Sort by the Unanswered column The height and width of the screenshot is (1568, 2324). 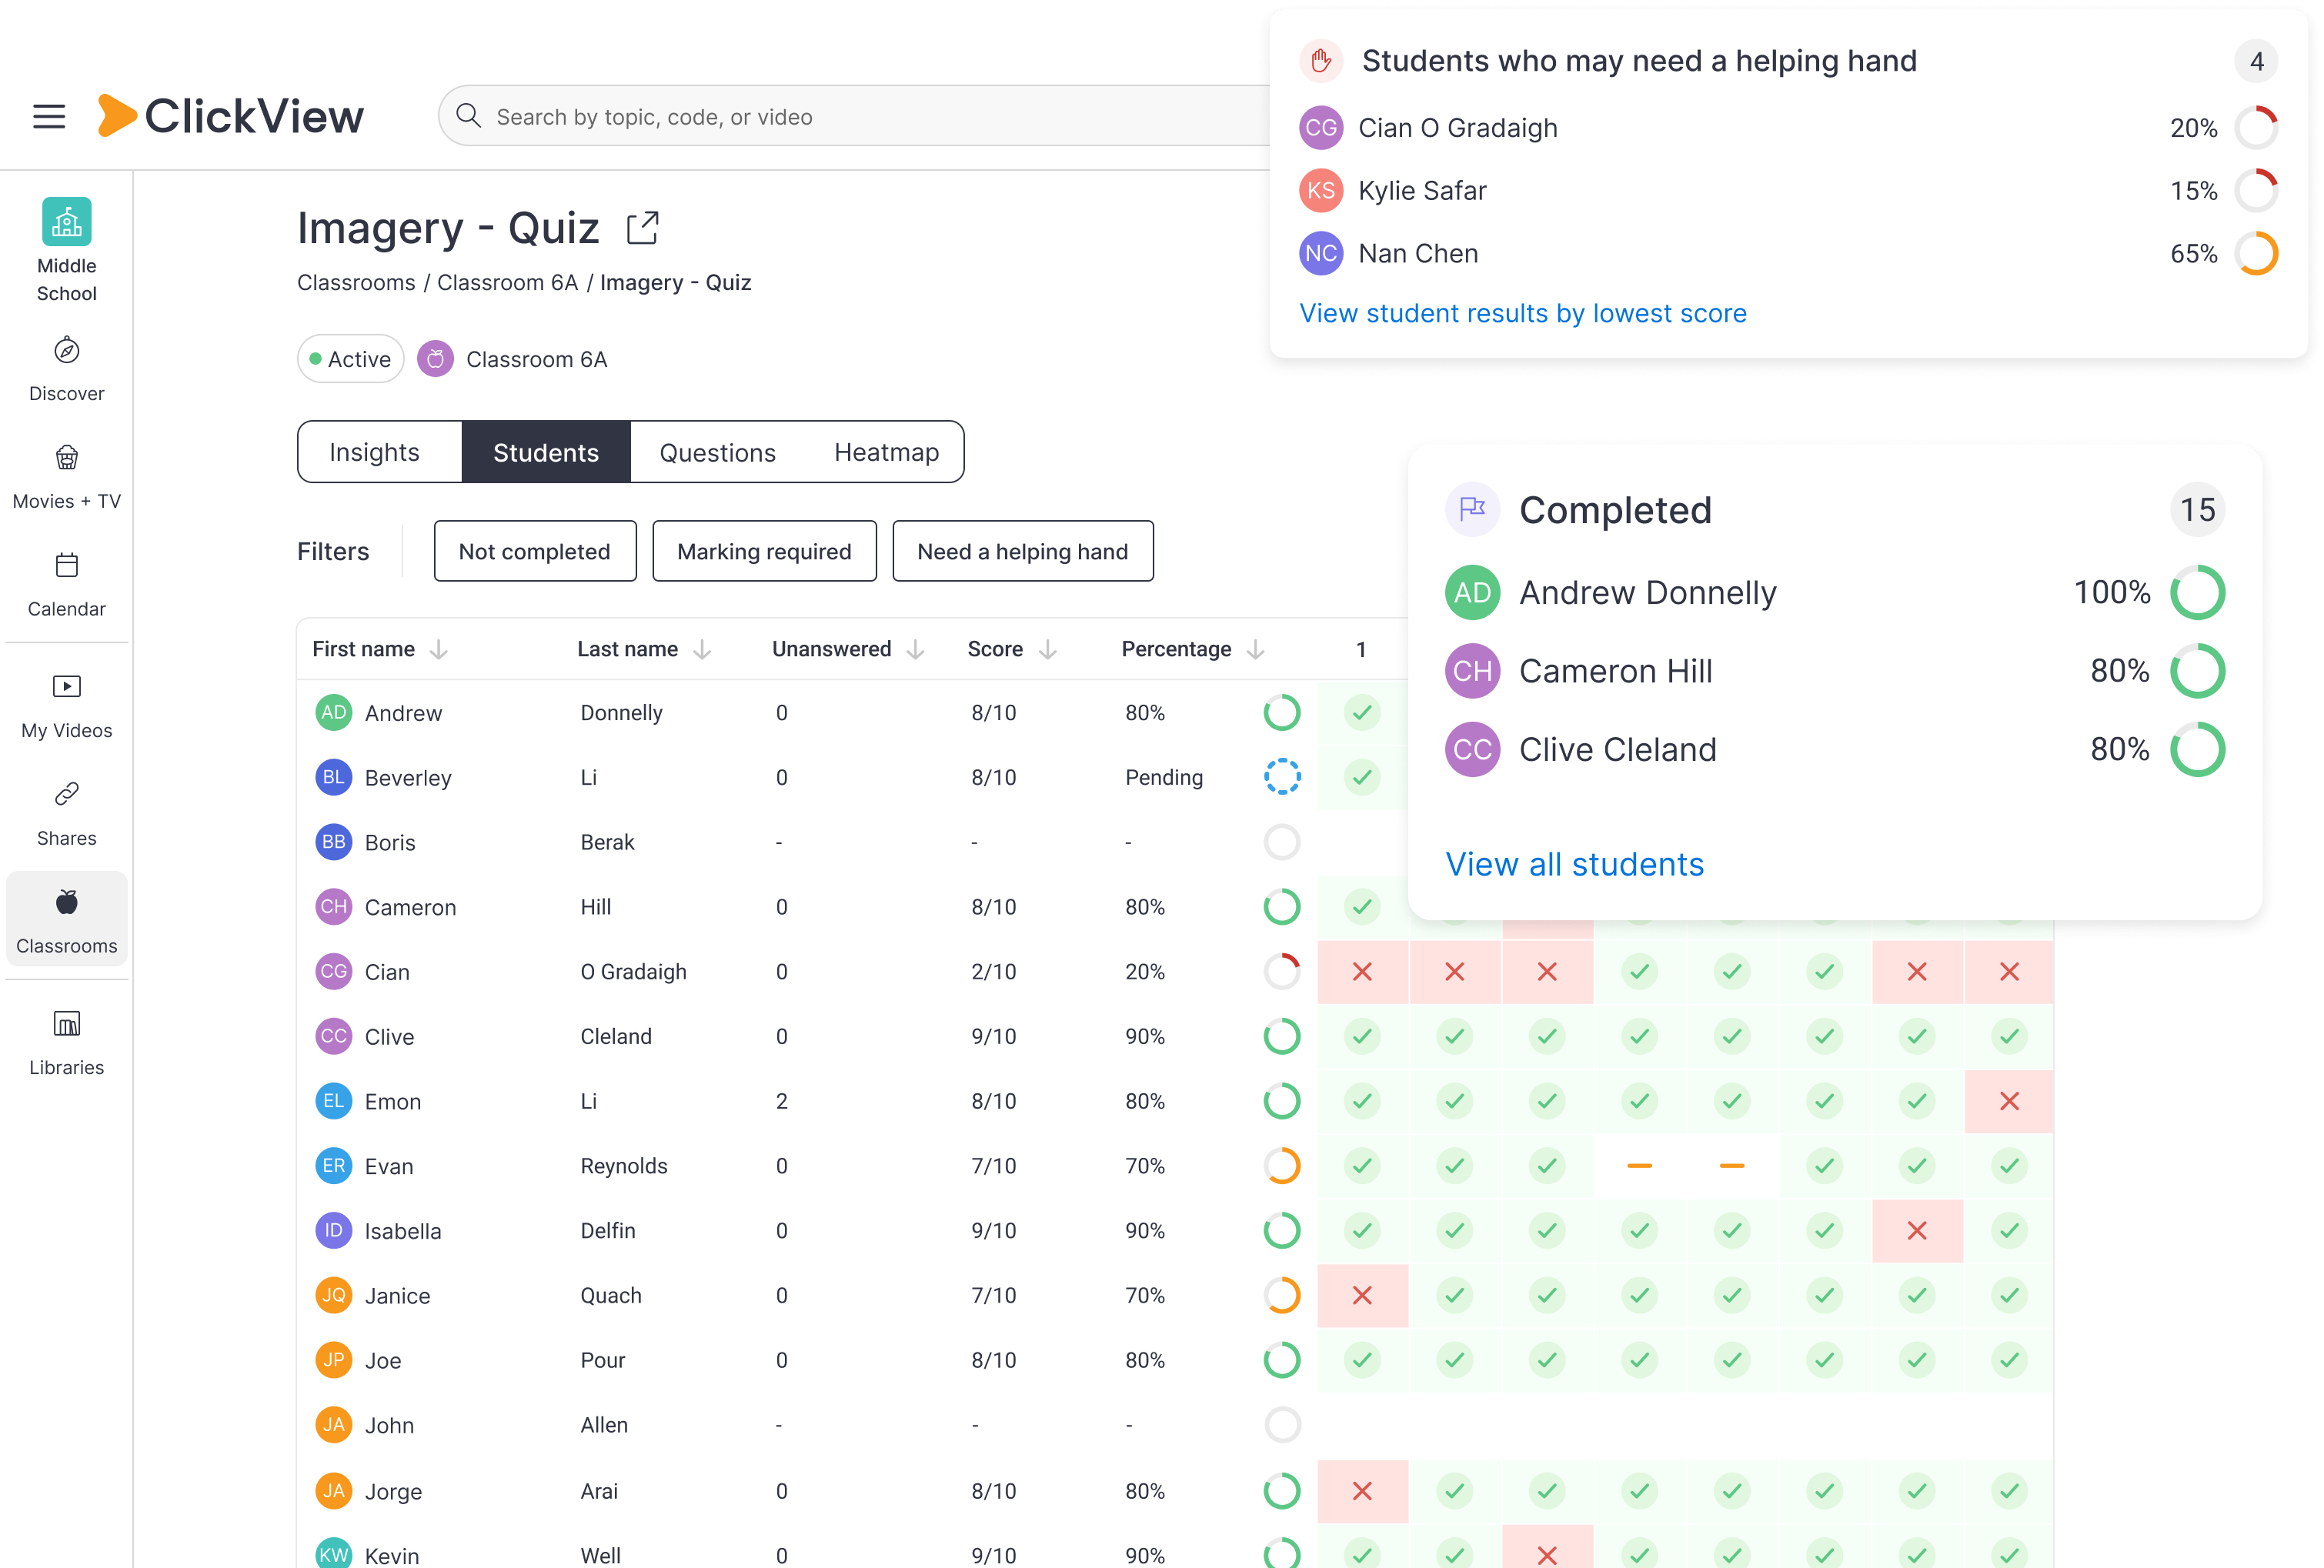coord(848,649)
